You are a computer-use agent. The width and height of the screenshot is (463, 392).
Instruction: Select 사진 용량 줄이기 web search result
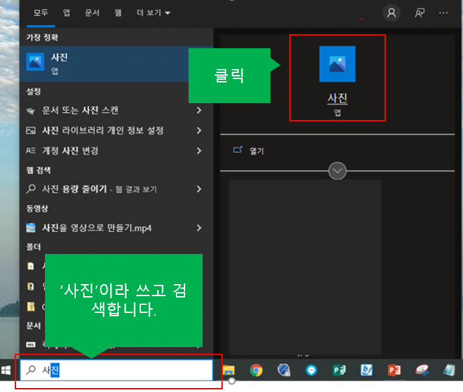pos(116,189)
